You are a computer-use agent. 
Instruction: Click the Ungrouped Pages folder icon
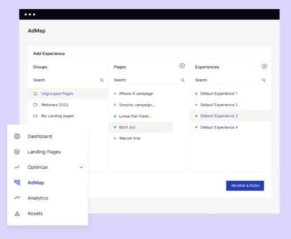tap(35, 93)
